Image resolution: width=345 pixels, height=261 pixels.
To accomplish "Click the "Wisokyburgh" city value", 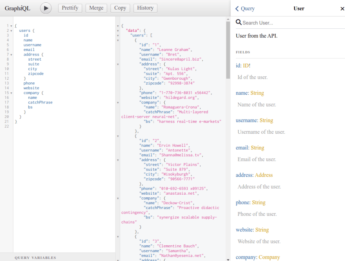I will [176, 174].
